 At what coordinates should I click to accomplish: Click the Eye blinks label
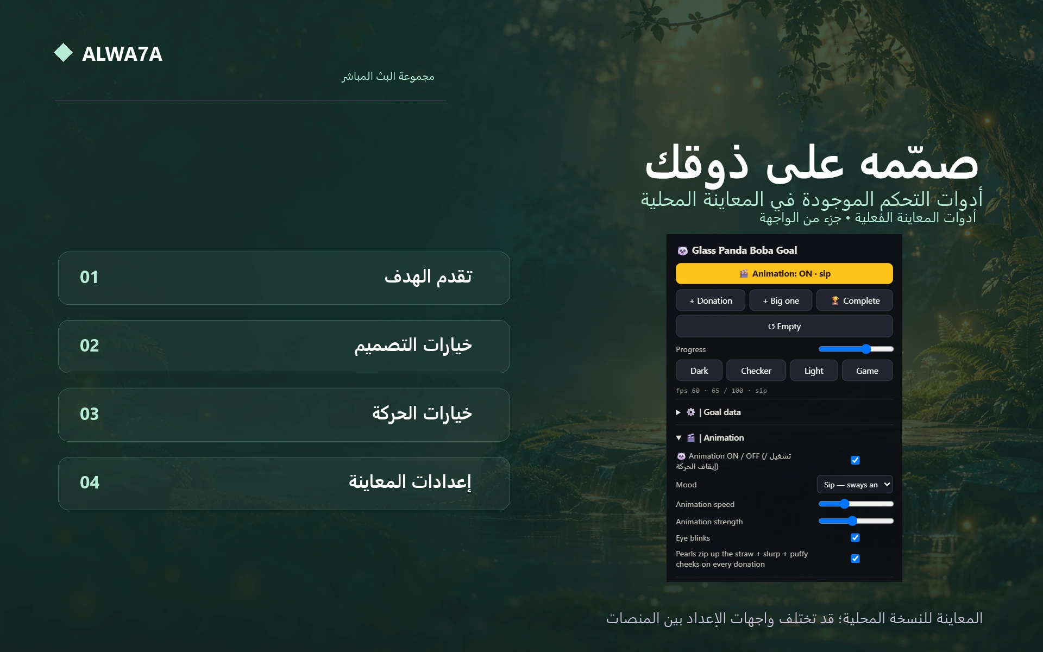click(x=693, y=538)
